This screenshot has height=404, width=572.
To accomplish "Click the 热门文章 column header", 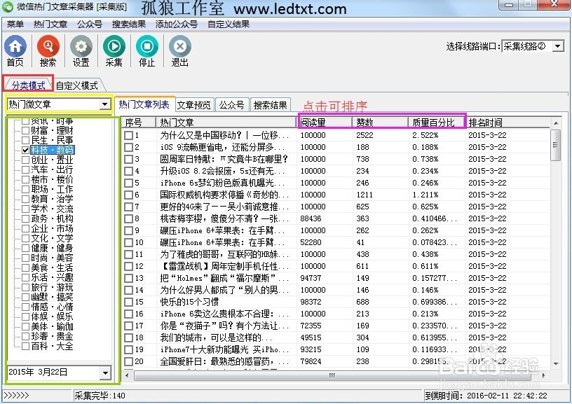I will pyautogui.click(x=226, y=123).
